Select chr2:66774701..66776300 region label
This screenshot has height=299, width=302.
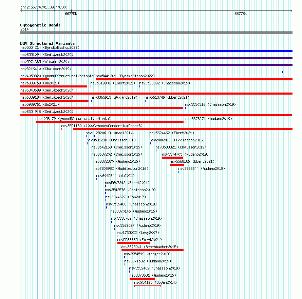(44, 7)
